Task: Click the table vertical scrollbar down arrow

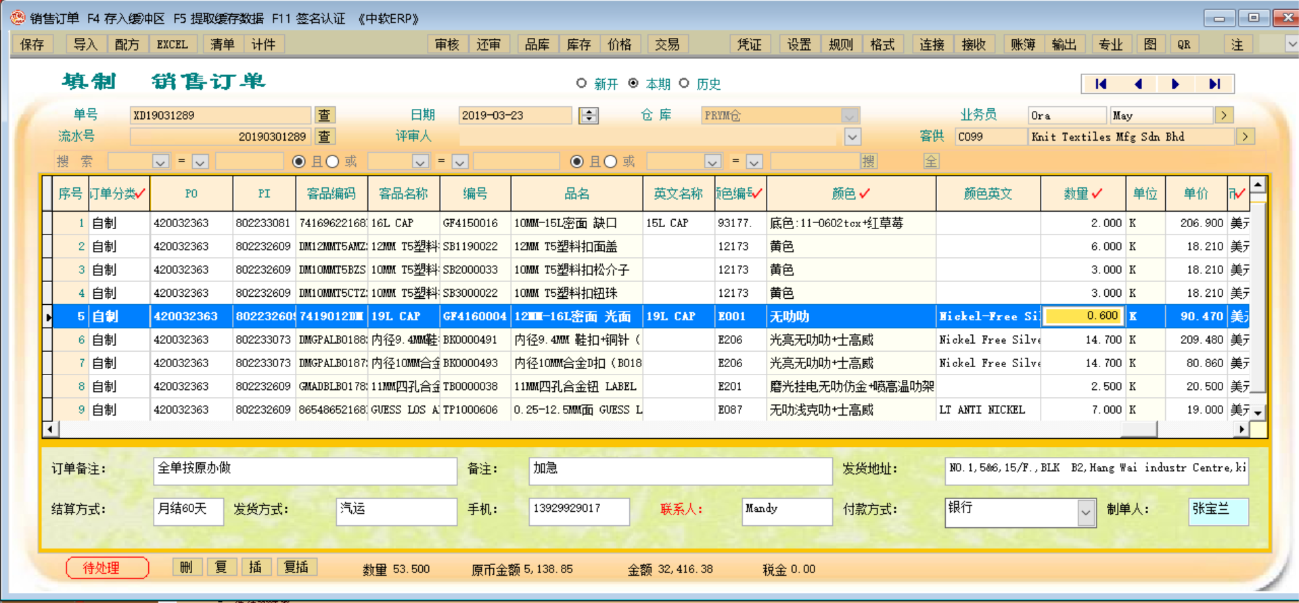Action: (1258, 412)
